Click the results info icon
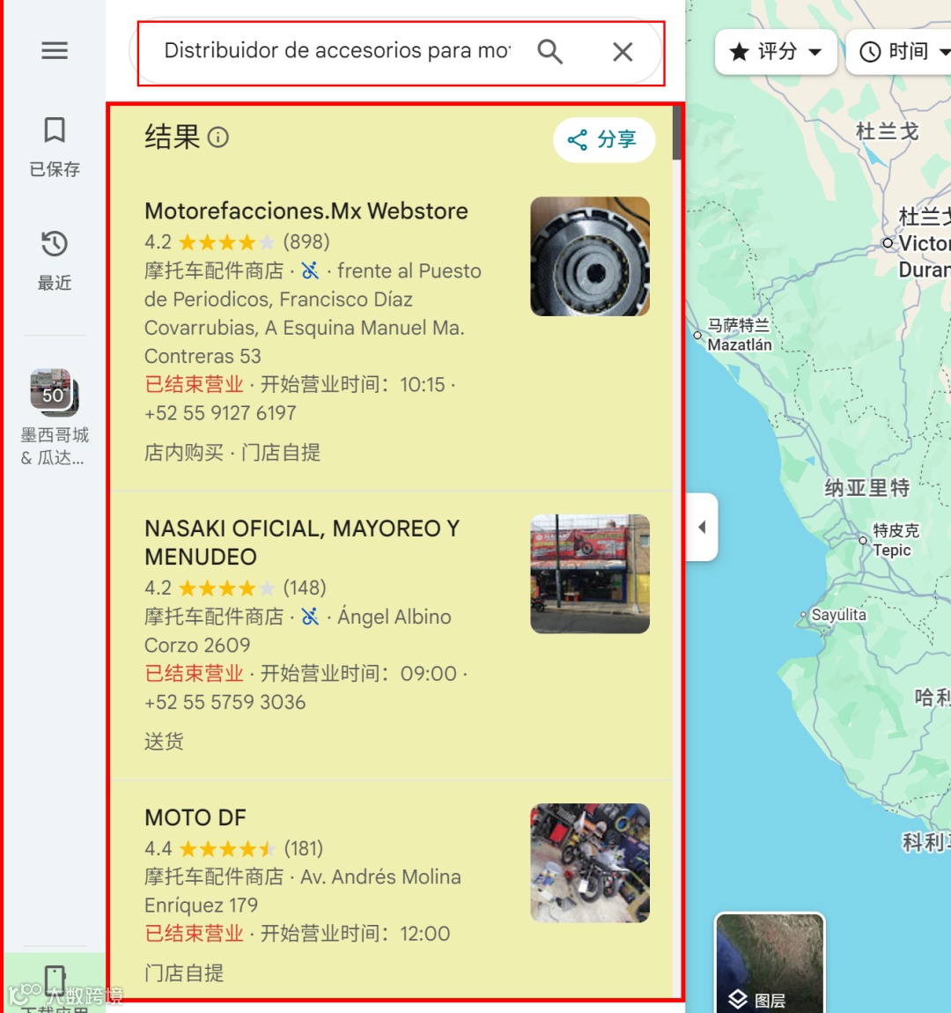The width and height of the screenshot is (951, 1013). pos(218,137)
